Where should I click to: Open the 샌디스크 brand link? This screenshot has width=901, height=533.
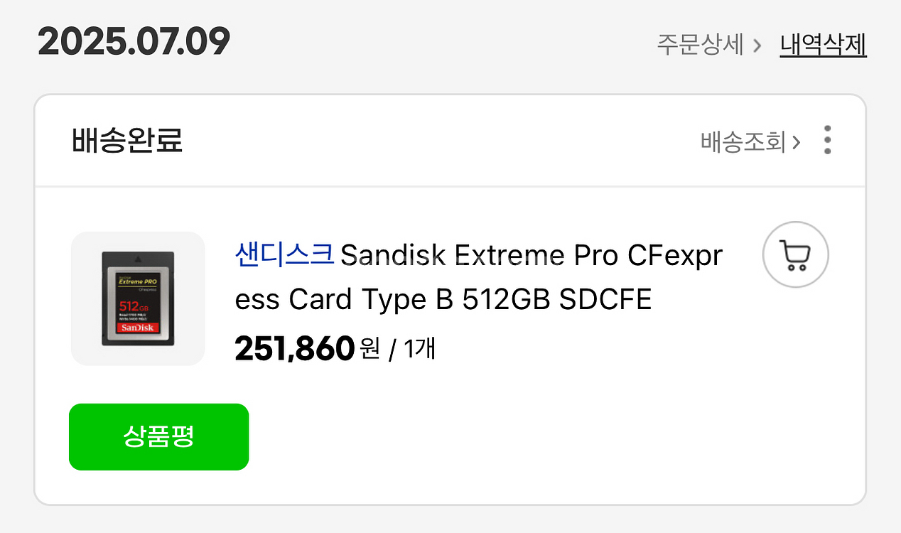tap(284, 254)
